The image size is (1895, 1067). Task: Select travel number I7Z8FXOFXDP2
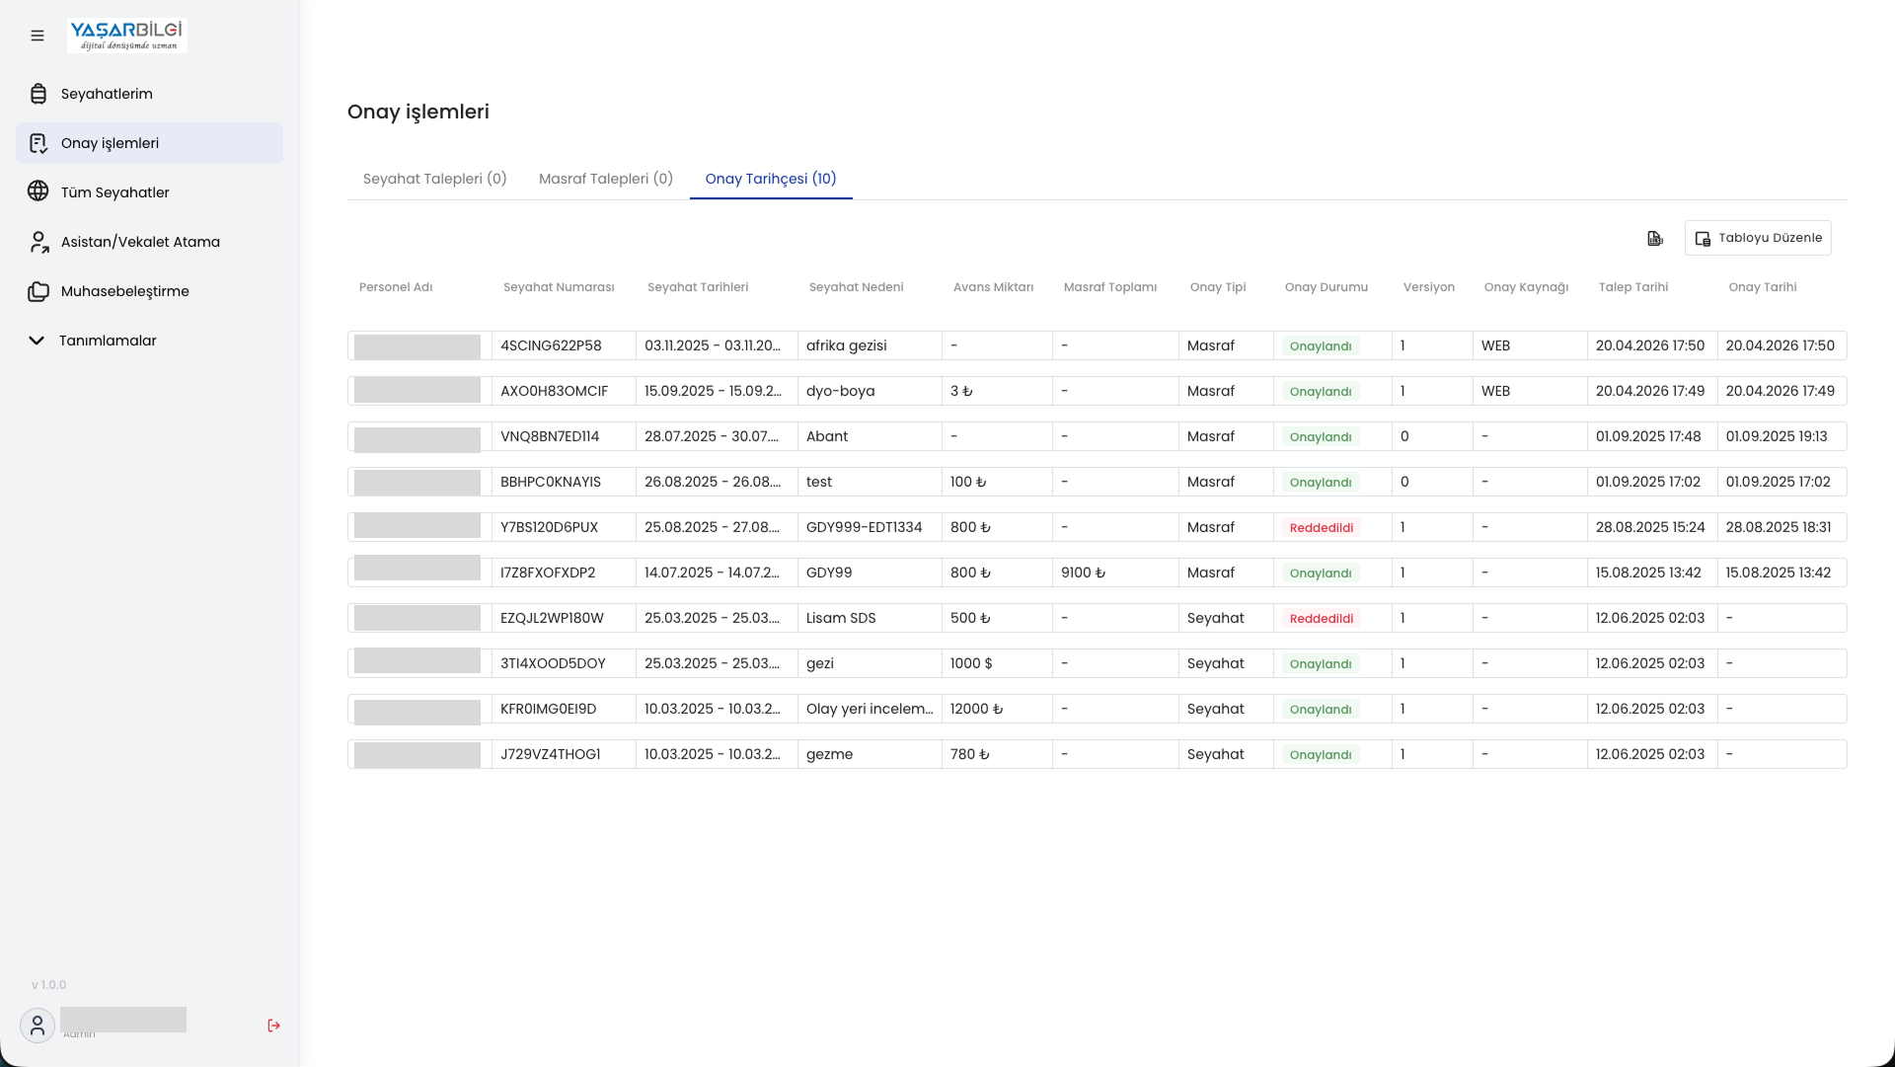548,572
